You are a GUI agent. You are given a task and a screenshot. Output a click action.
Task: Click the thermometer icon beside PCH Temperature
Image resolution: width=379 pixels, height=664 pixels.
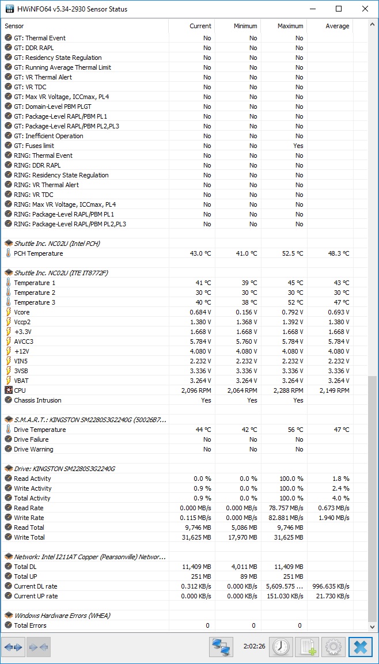click(9, 253)
